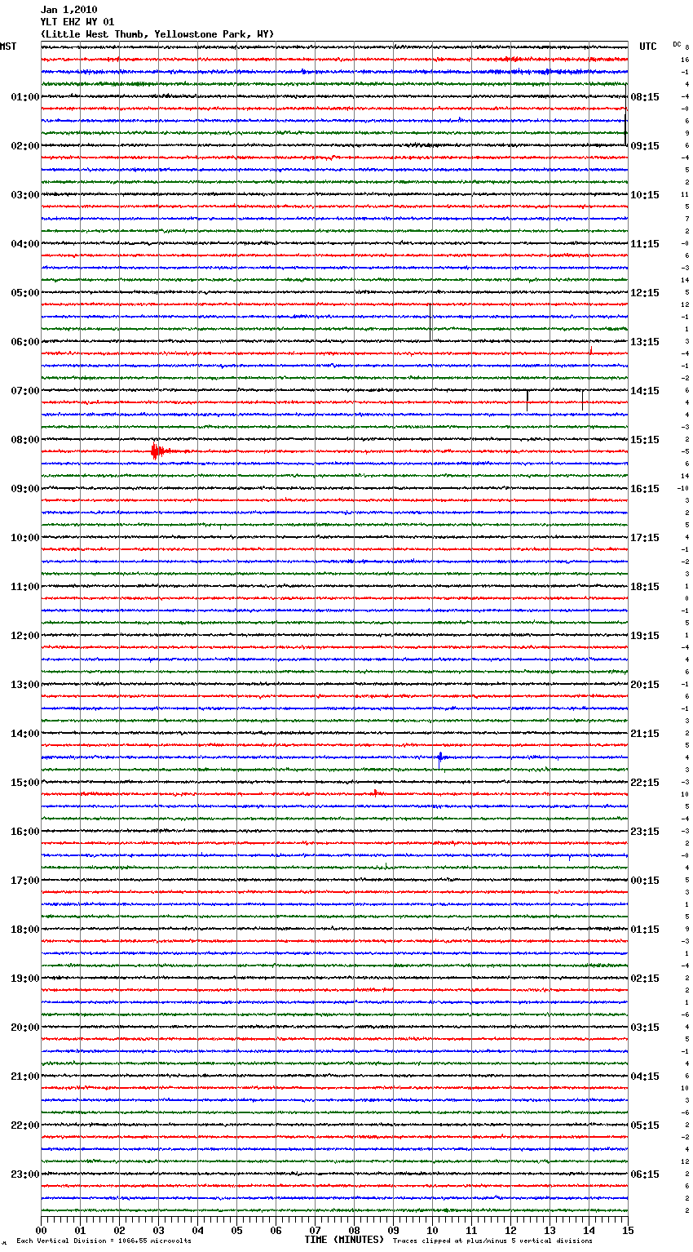Click the 15:15 UTC time label
The image size is (693, 1252).
pos(645,440)
